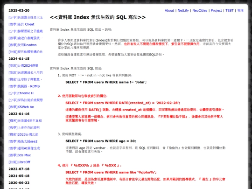Click the paragraph mentioning age 設定 varchar
This screenshot has width=252, height=189.
pos(146,150)
